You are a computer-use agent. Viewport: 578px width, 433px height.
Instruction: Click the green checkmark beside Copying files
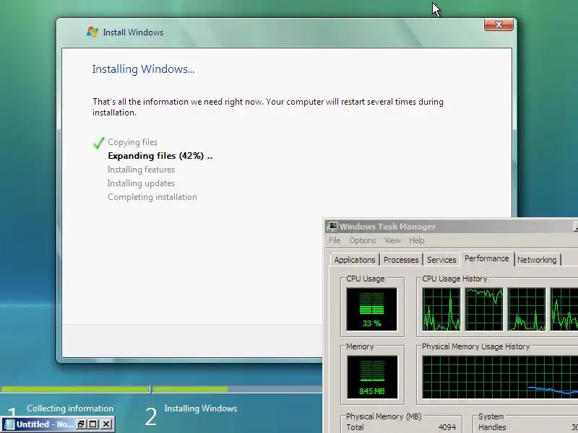point(99,143)
